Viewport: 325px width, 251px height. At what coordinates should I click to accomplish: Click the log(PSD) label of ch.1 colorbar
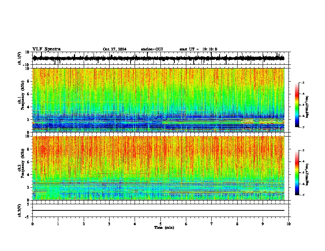307,107
